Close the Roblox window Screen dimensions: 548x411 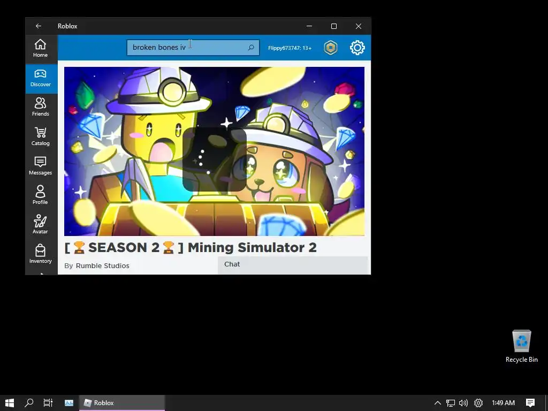tap(359, 26)
